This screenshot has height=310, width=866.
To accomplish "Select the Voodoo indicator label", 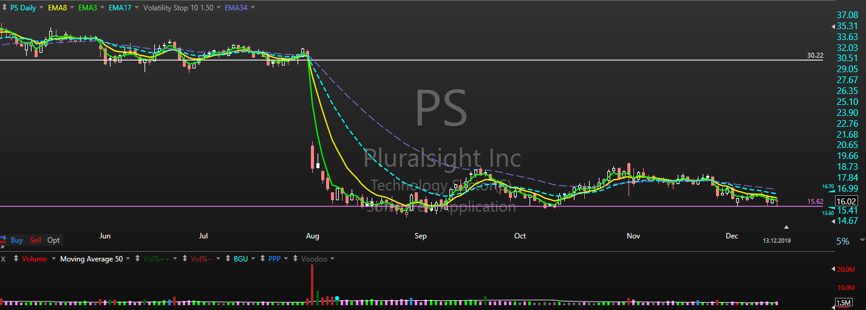I will tap(314, 259).
